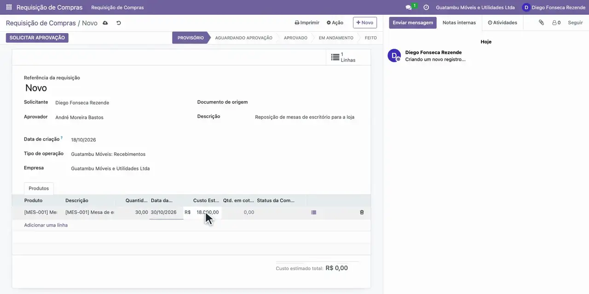
Task: Open the Requisição de Compras navbar menu item
Action: pyautogui.click(x=117, y=7)
